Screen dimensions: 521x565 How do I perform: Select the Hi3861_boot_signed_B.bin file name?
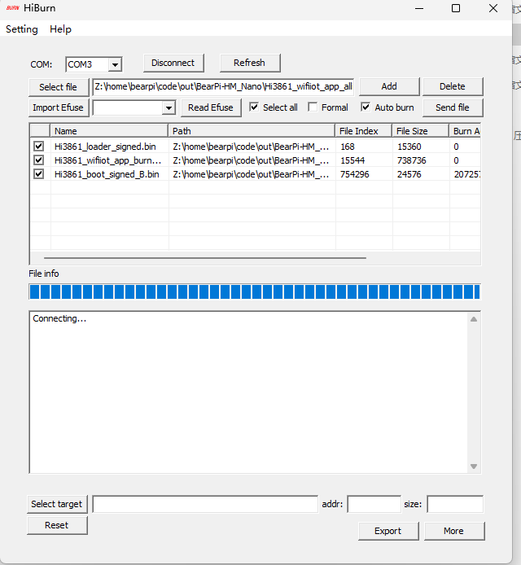pyautogui.click(x=107, y=174)
